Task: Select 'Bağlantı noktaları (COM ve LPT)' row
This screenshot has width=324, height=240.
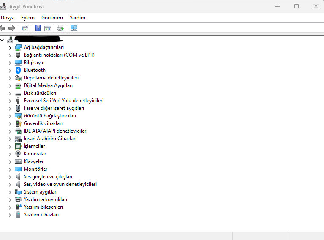Action: 59,55
